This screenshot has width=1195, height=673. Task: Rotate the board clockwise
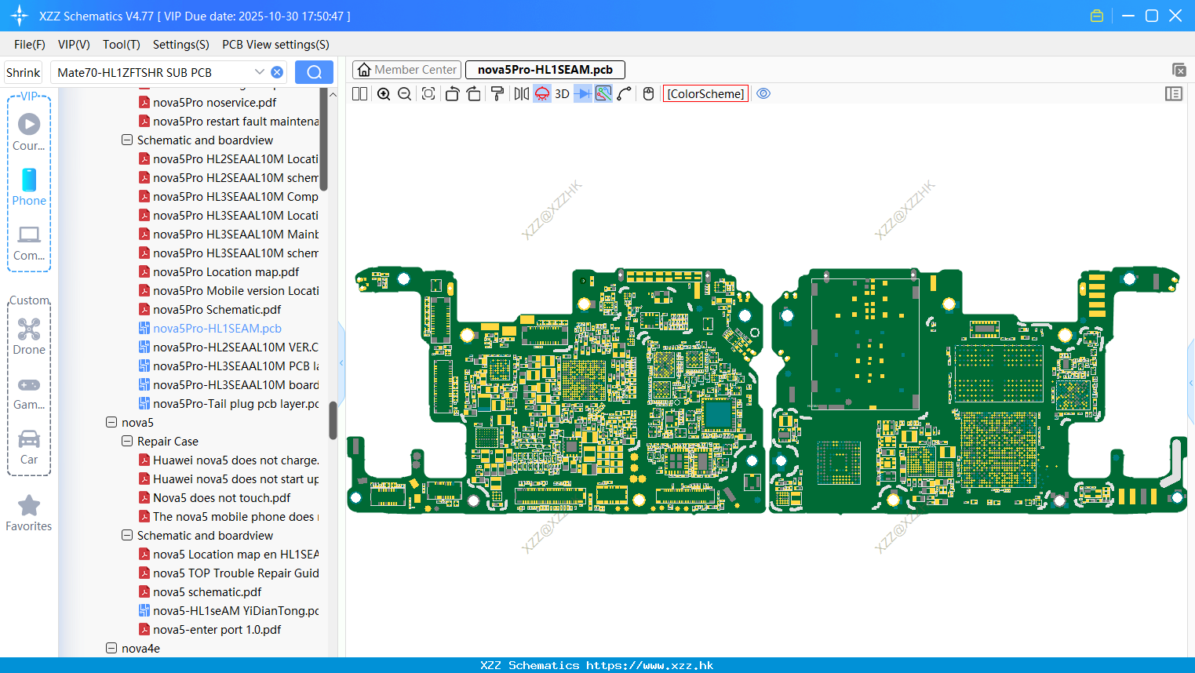(x=474, y=94)
